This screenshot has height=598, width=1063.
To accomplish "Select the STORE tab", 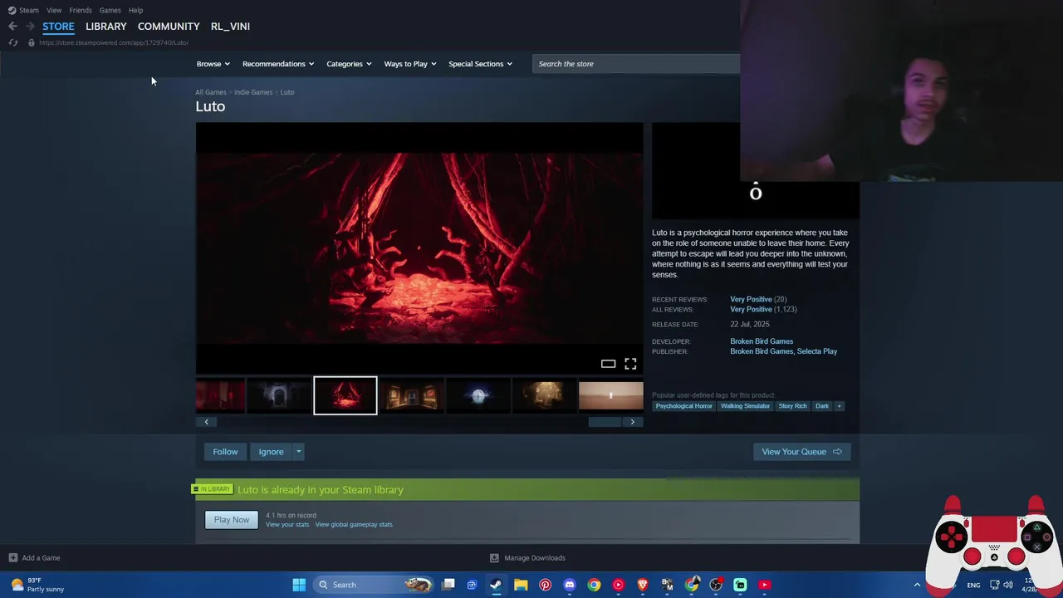I will coord(58,27).
